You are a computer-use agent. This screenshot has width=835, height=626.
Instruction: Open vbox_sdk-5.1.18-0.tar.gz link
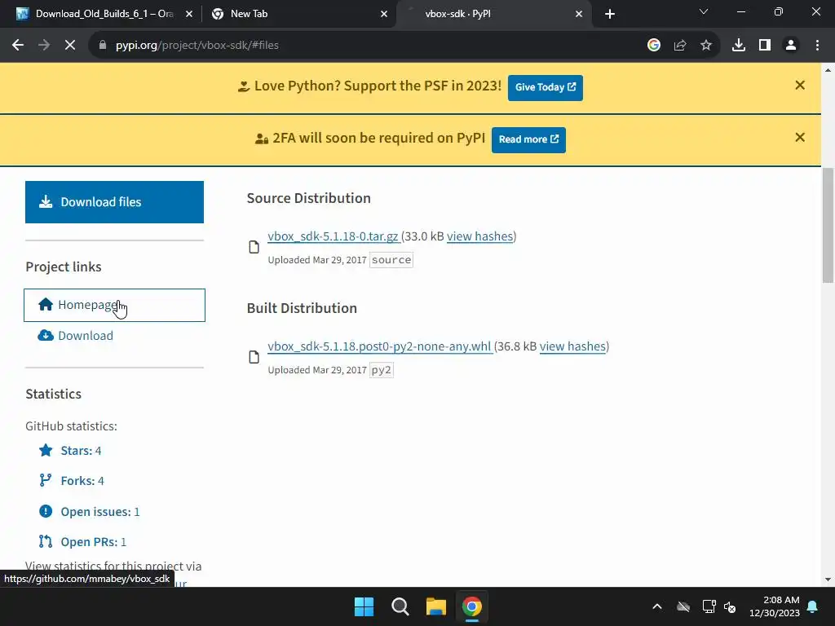coord(334,236)
